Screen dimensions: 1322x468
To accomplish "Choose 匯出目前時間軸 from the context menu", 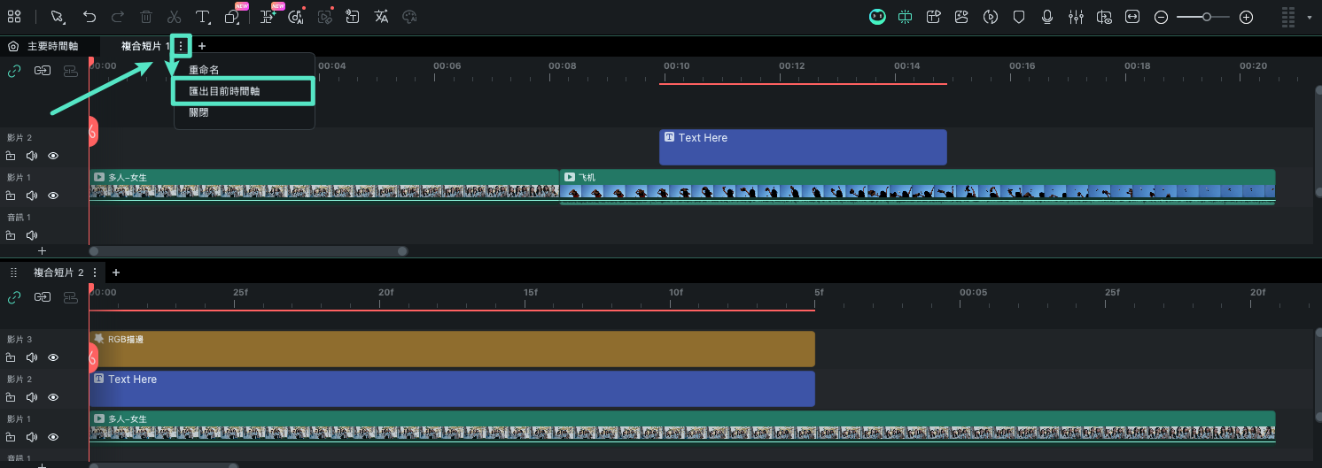I will click(x=243, y=90).
